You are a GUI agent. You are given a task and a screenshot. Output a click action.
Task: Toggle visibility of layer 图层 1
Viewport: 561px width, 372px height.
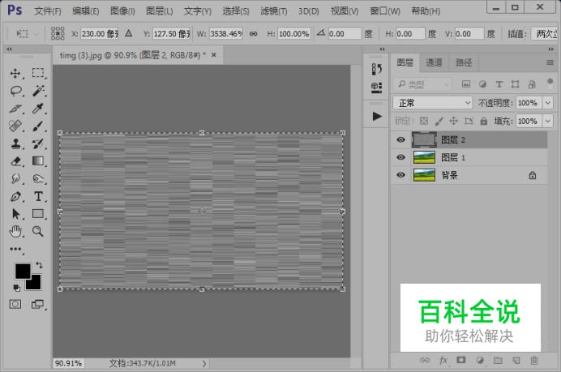[400, 157]
